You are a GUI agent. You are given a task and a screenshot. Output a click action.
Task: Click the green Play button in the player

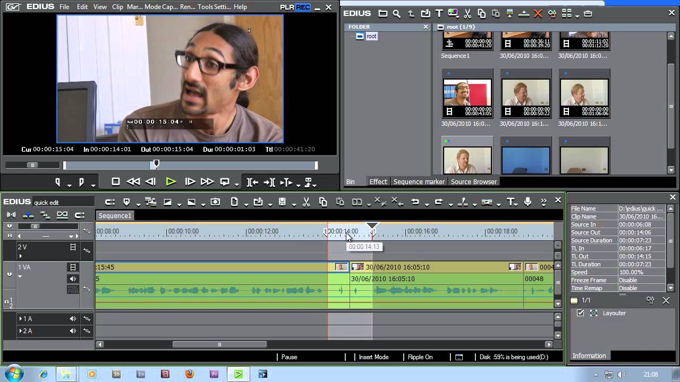[x=171, y=182]
